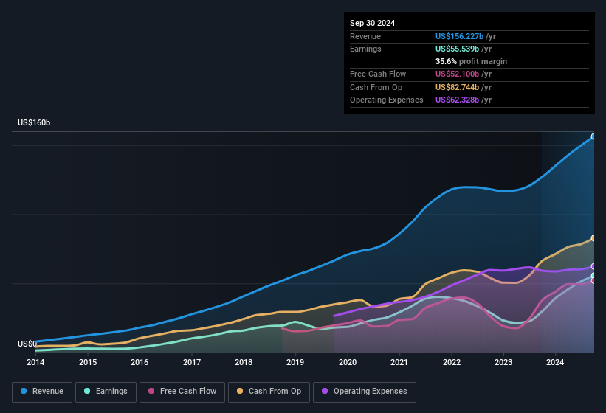Click the Cash From Op value US$82.744b
The height and width of the screenshot is (413, 606).
tap(457, 87)
